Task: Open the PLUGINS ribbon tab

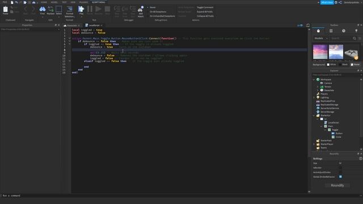Action: pyautogui.click(x=83, y=2)
